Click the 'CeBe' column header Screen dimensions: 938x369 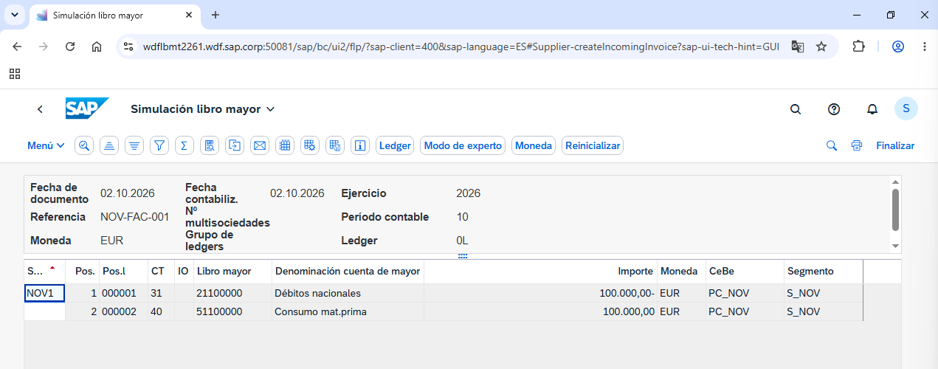point(745,271)
